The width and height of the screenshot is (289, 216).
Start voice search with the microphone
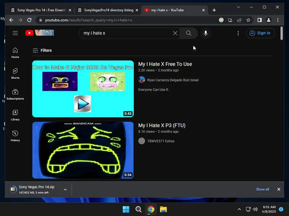[x=206, y=33]
